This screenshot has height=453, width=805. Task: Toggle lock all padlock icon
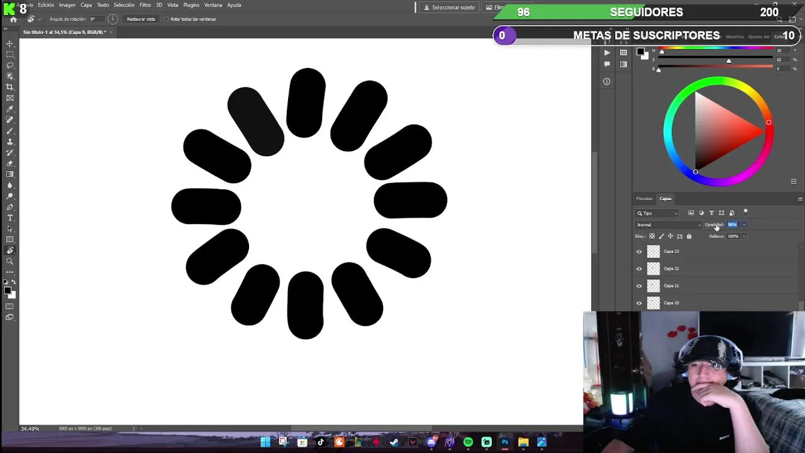(x=689, y=236)
